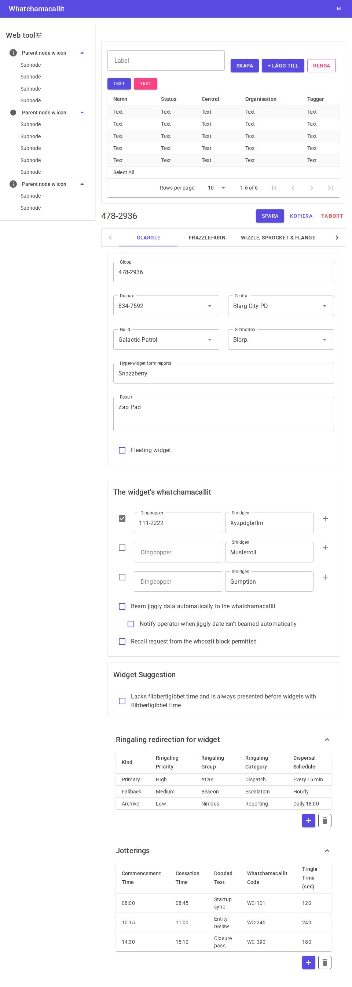The height and width of the screenshot is (987, 352).
Task: Click the TA BORT button
Action: point(332,216)
